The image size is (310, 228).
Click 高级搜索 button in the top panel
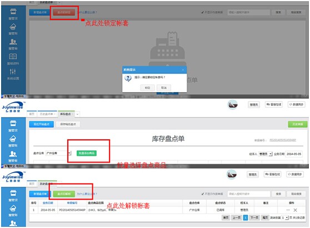tap(296, 12)
